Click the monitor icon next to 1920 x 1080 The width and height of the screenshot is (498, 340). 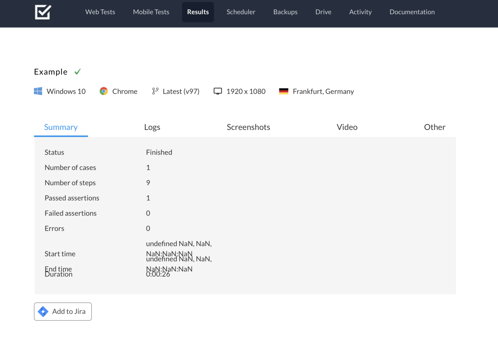click(x=218, y=91)
